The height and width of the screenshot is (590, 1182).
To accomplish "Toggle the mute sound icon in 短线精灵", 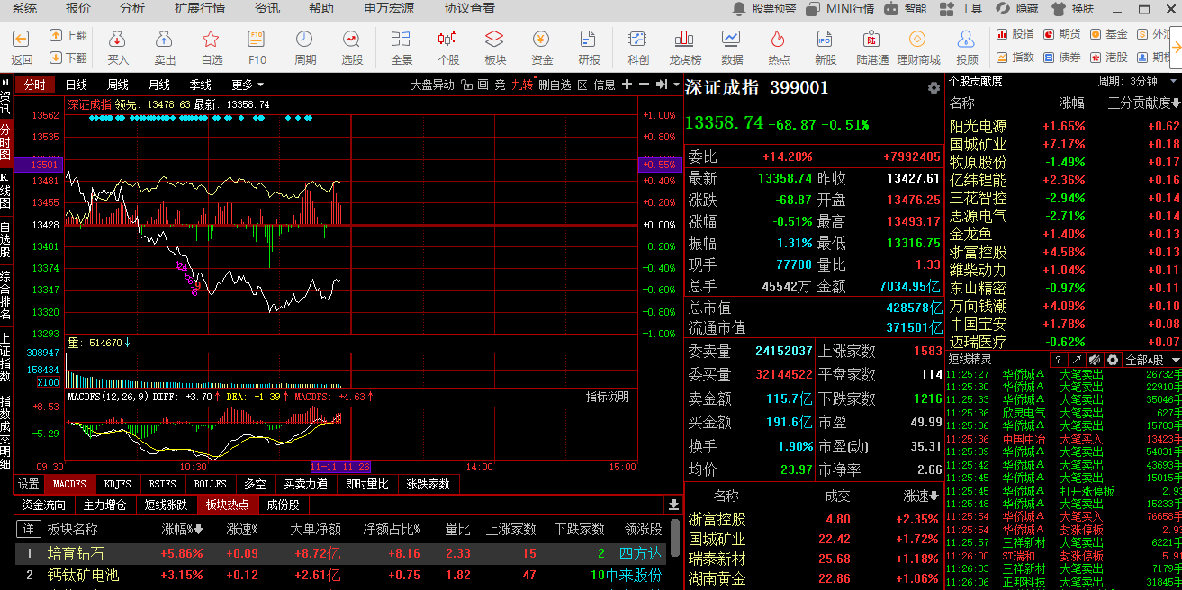I will [x=1094, y=360].
